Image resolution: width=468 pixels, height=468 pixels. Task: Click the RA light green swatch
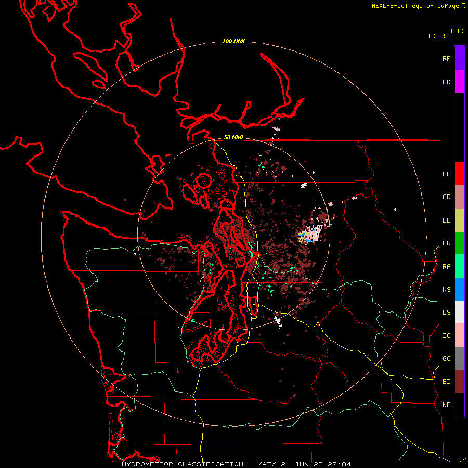tap(459, 266)
